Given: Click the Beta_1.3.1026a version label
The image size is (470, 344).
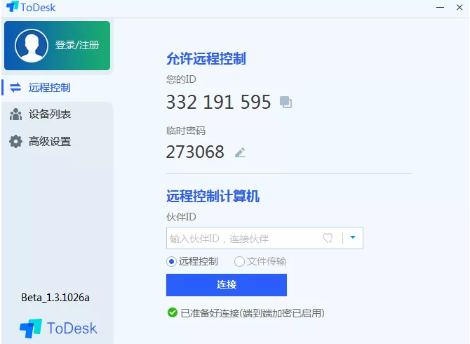Looking at the screenshot, I should (55, 298).
